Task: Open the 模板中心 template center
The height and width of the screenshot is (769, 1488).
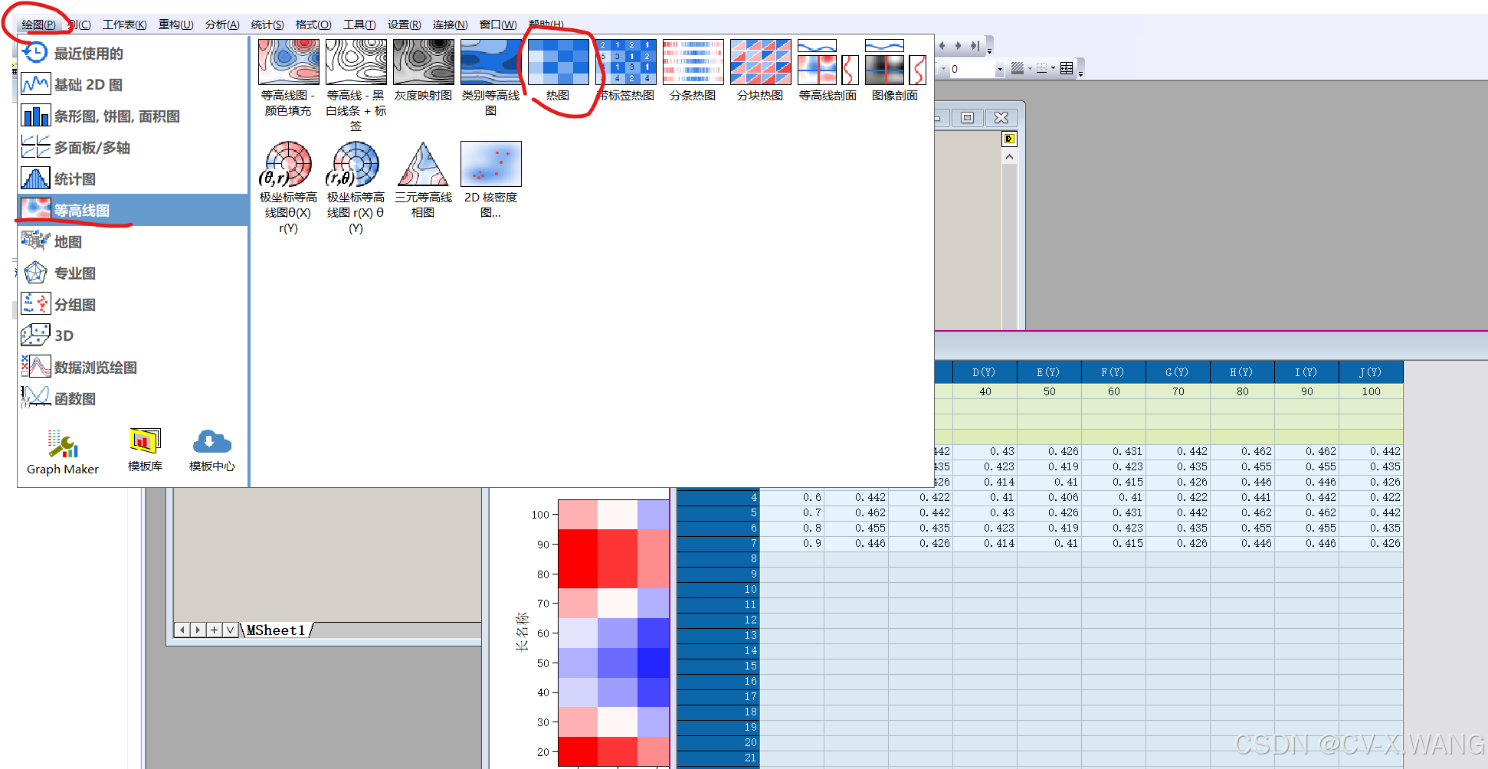Action: click(211, 450)
